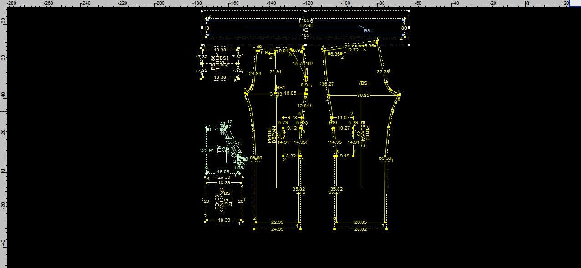Select the PB186 TUTUP pattern piece
The image size is (581, 268).
tap(220, 64)
